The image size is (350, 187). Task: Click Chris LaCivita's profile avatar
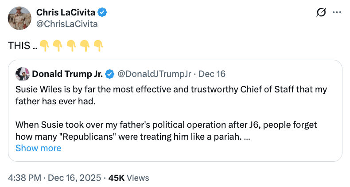[x=19, y=18]
